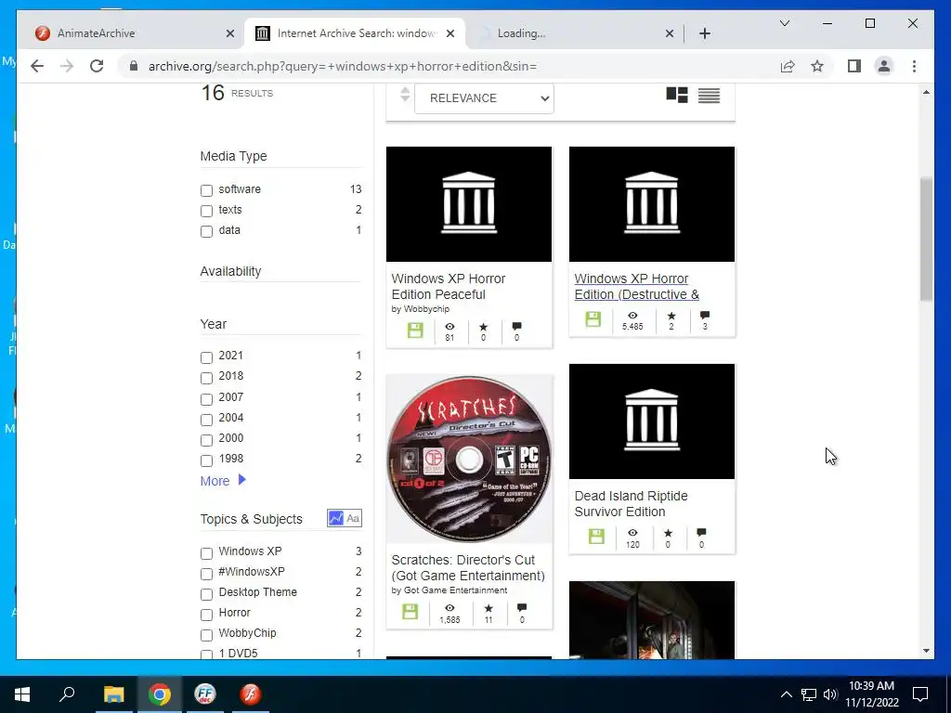
Task: Open Scratches: Director's Cut title link
Action: coord(468,567)
